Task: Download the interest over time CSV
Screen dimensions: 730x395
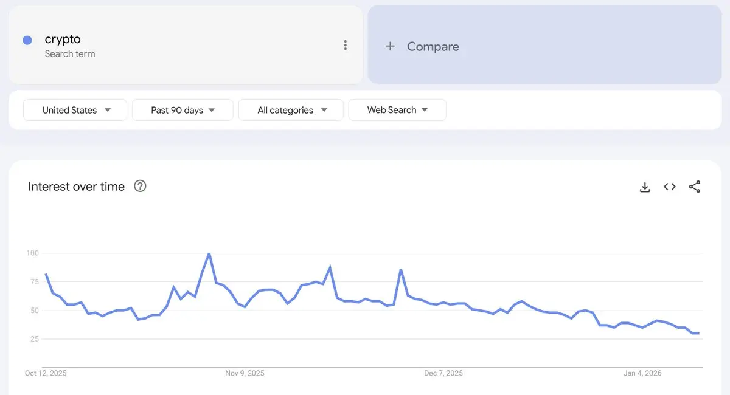Action: [x=645, y=187]
